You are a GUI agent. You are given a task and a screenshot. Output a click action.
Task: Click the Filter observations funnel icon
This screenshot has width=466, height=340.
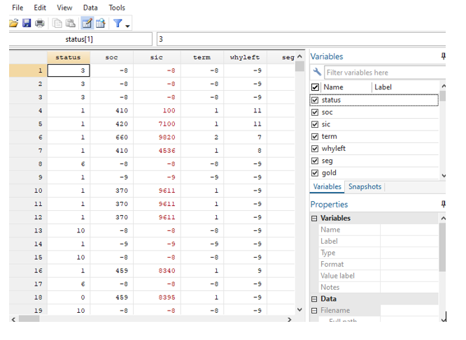tap(118, 23)
